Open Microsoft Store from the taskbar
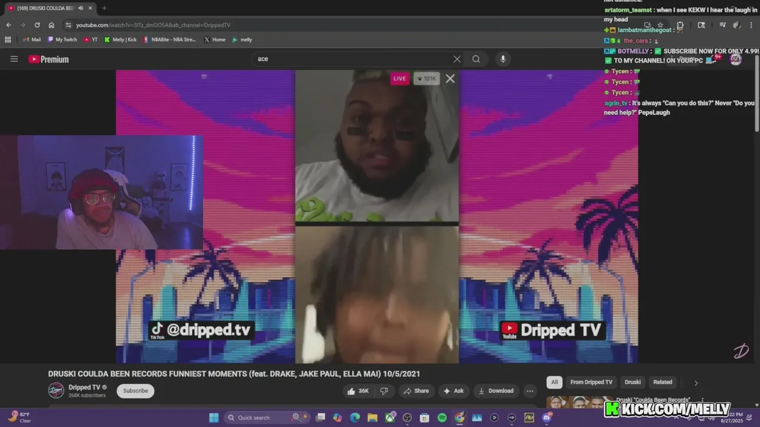This screenshot has height=427, width=760. click(x=425, y=418)
